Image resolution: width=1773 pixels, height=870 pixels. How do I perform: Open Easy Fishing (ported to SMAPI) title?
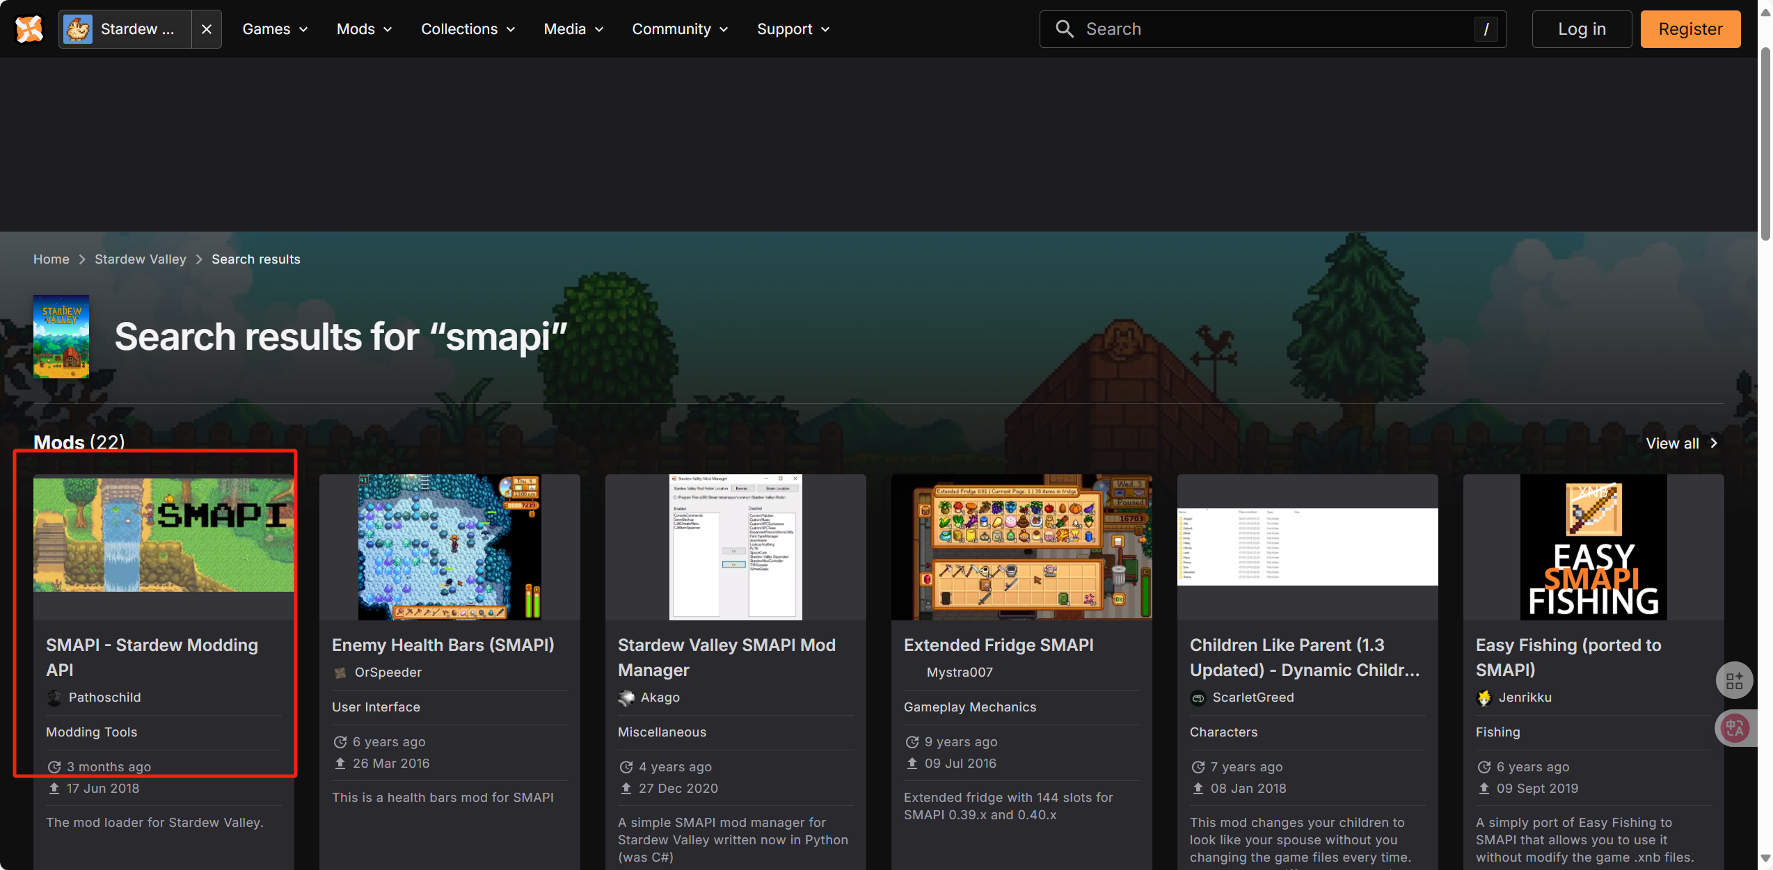click(1568, 657)
